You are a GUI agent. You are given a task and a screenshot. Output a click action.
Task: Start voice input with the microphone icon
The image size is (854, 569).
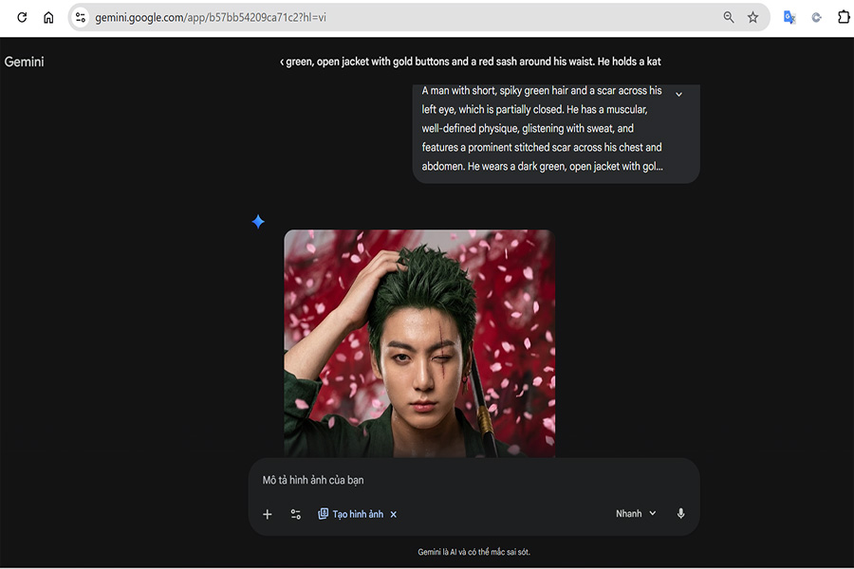click(x=680, y=514)
